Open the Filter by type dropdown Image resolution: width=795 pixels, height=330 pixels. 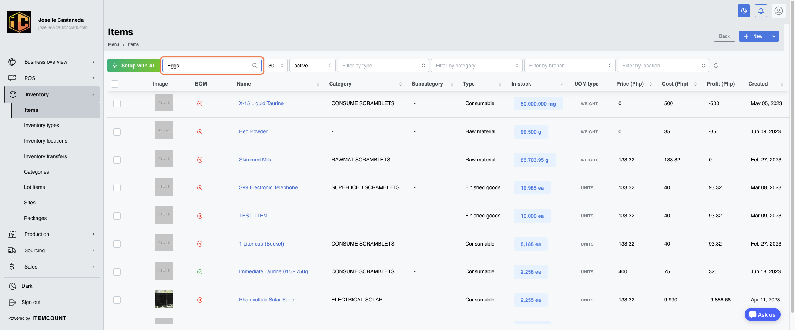pos(383,66)
